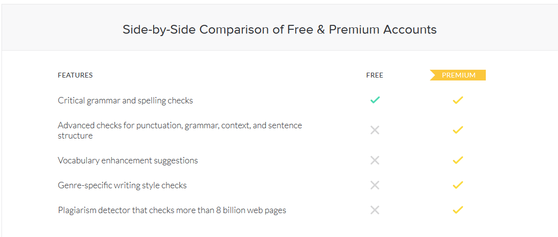The width and height of the screenshot is (558, 237).
Task: Select the FREE column header
Action: click(x=375, y=75)
